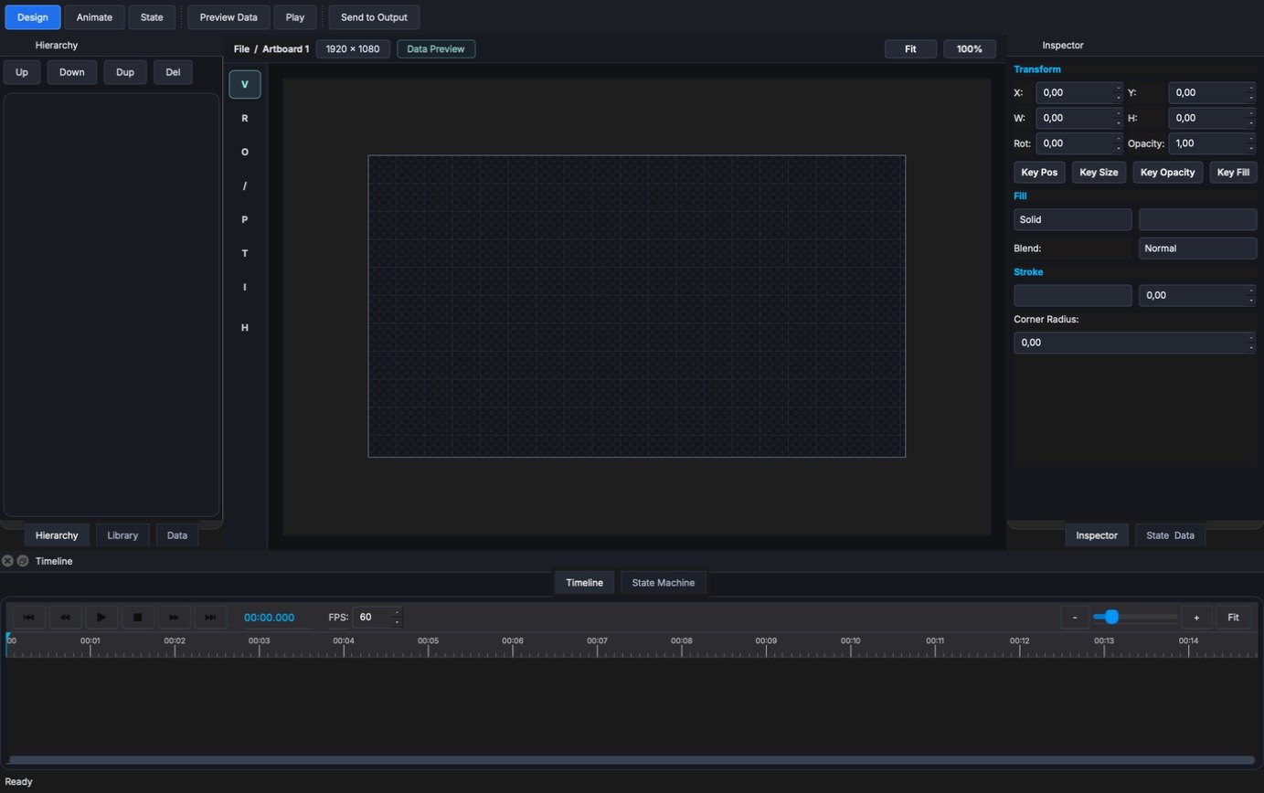Select the T text tool
This screenshot has height=793, width=1264.
(x=244, y=253)
